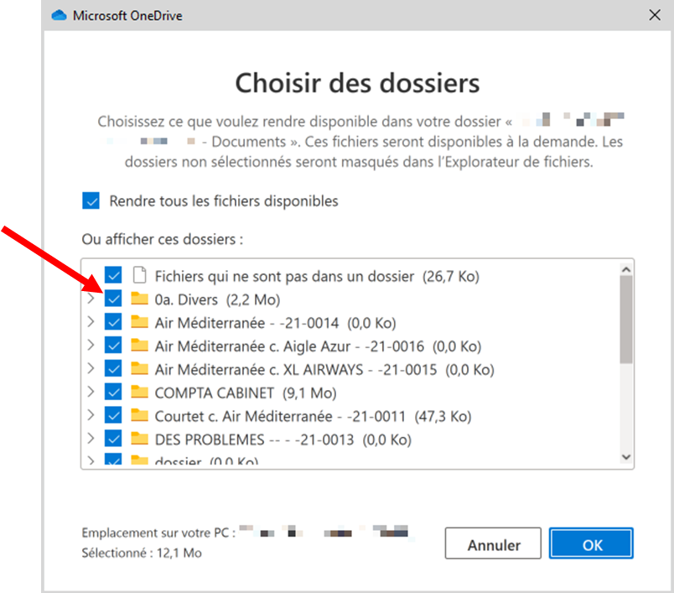The height and width of the screenshot is (593, 674).
Task: Select 'DES PROBLEMES -- - -21-0013' row text
Action: [283, 439]
